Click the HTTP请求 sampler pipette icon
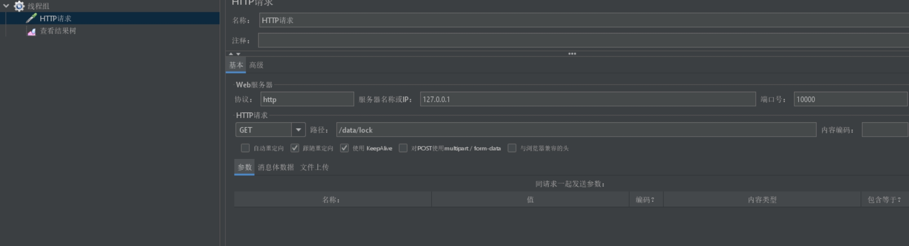 tap(31, 18)
